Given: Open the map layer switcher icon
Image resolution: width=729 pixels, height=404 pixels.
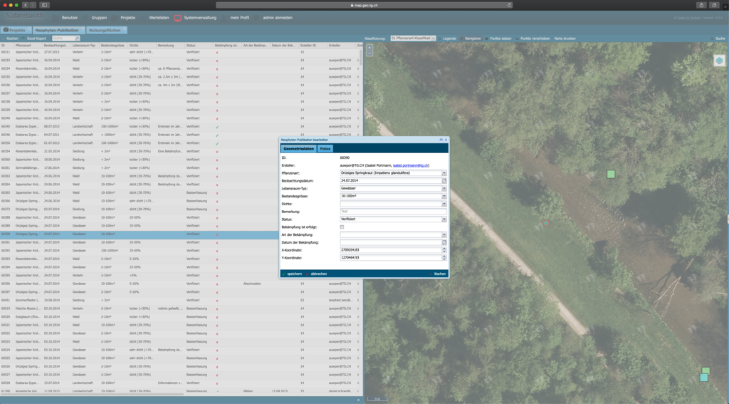Looking at the screenshot, I should tap(719, 61).
